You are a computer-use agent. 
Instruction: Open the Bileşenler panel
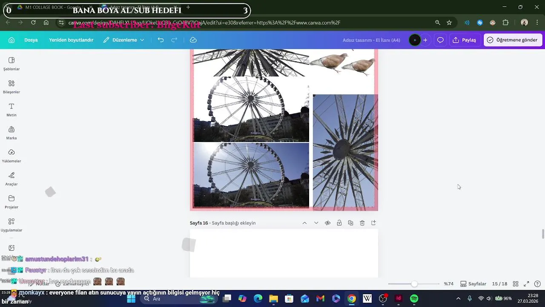(x=11, y=87)
